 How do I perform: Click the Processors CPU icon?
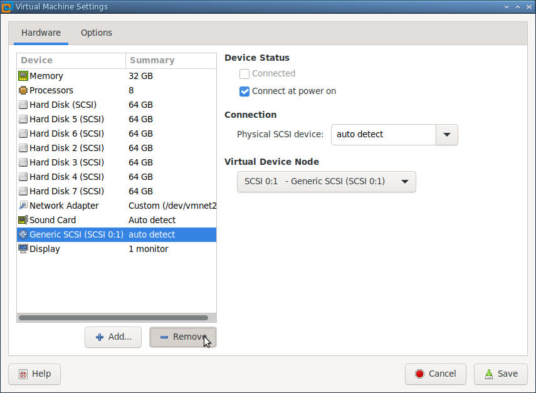[23, 90]
